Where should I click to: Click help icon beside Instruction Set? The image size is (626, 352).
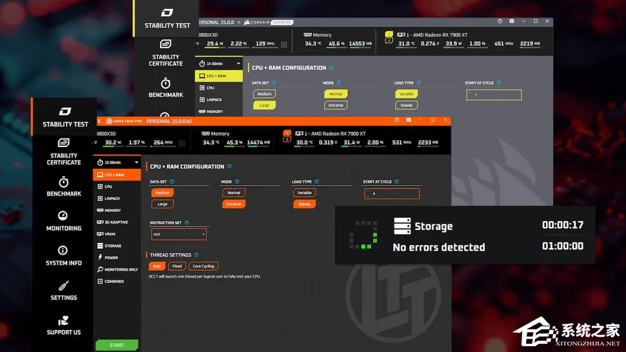tap(187, 223)
